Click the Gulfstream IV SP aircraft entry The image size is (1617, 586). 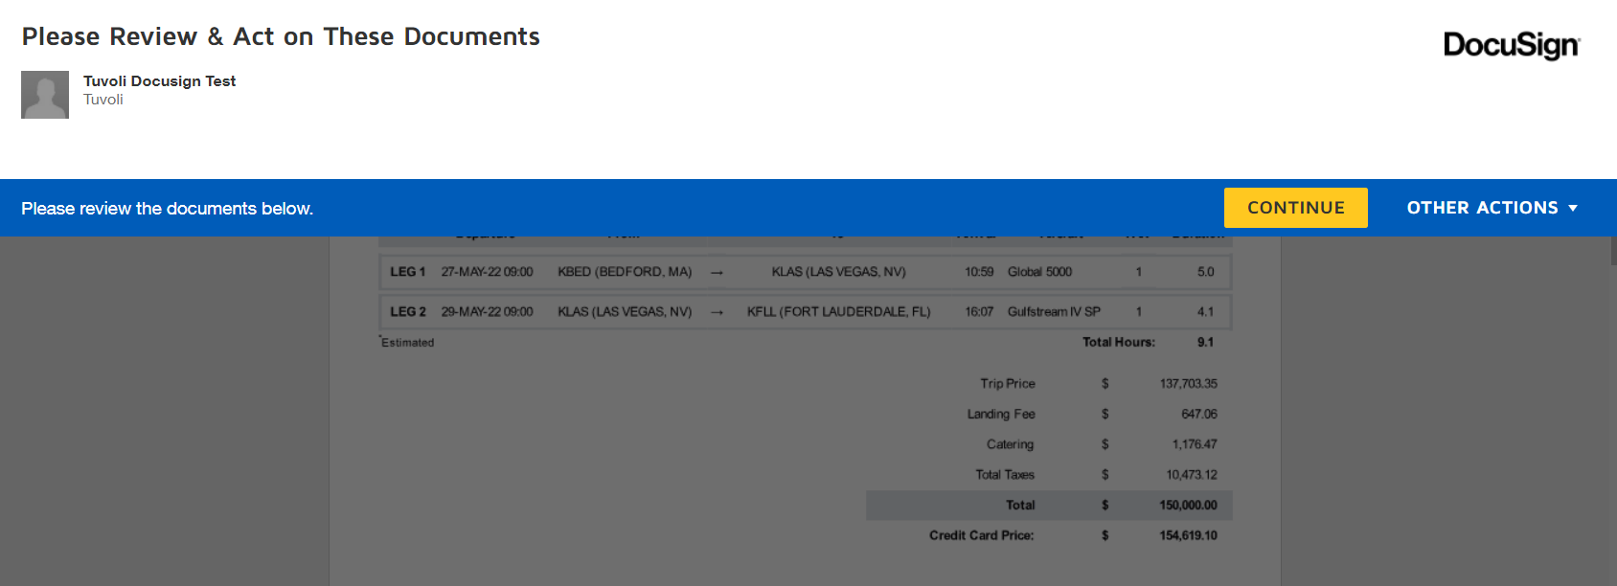1054,312
